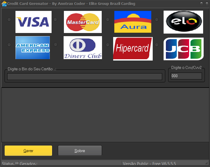Click the Status..** status bar text
The image size is (210, 167).
[10, 164]
